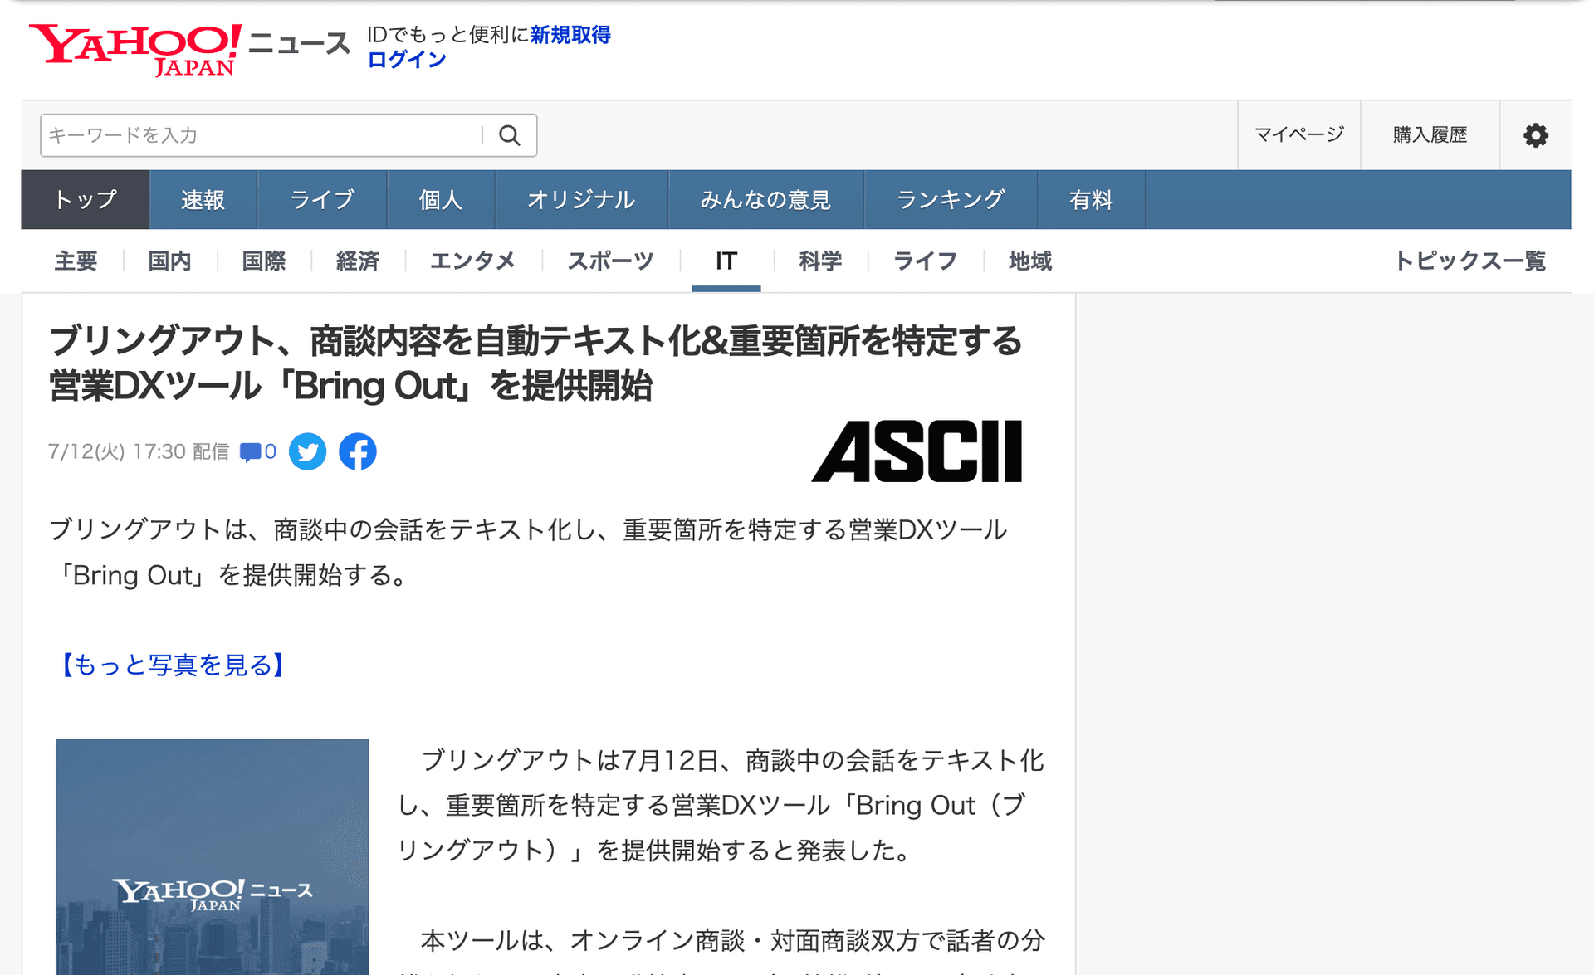Click the Yahoo! JAPAN logo
This screenshot has height=975, width=1594.
135,50
